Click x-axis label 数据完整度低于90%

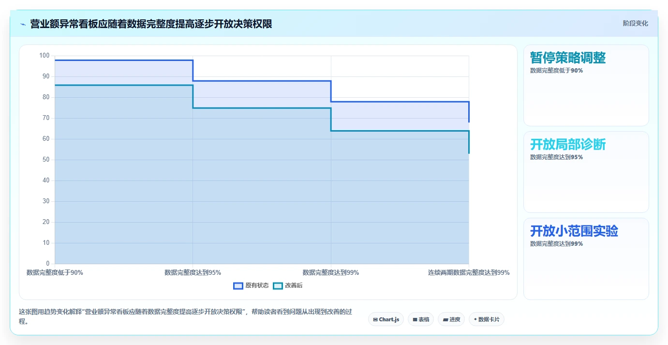click(55, 272)
